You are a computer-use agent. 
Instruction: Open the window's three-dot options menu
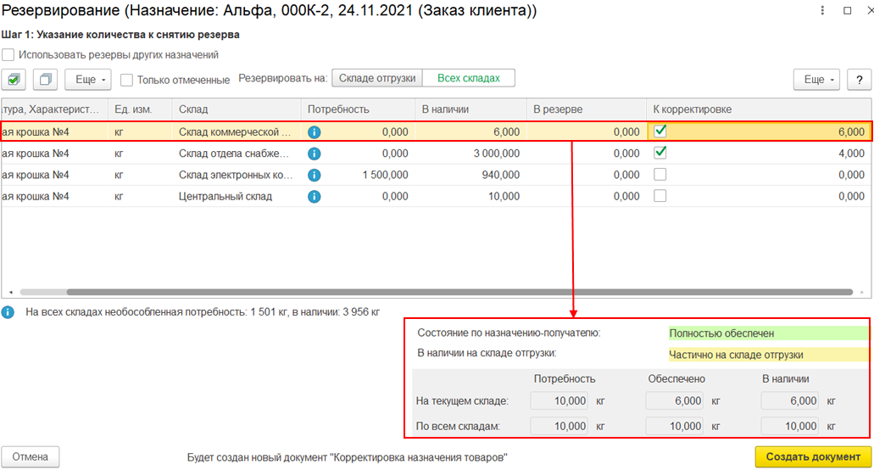[821, 11]
